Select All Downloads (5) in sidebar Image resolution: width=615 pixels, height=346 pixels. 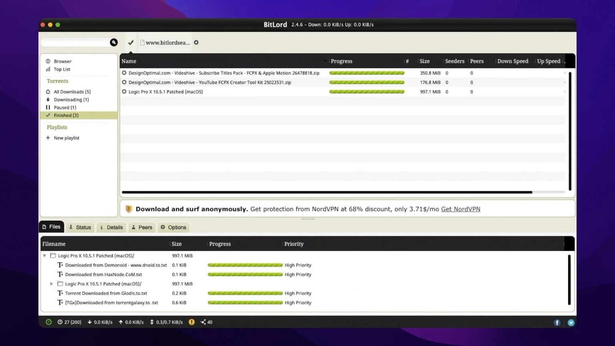pyautogui.click(x=72, y=92)
